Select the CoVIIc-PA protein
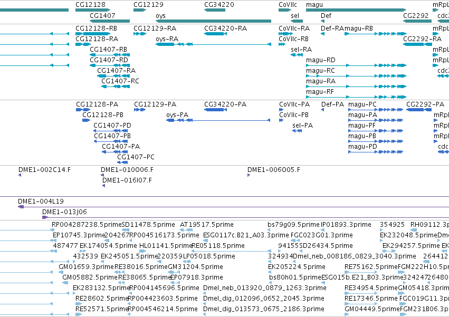This screenshot has height=317, width=449. pyautogui.click(x=294, y=104)
